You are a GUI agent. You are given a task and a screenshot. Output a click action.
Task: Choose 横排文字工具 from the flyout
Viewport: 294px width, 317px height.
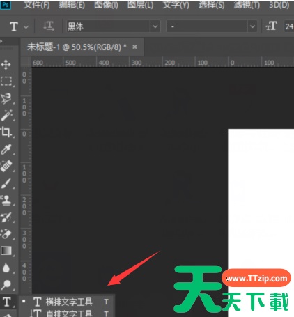(x=67, y=302)
